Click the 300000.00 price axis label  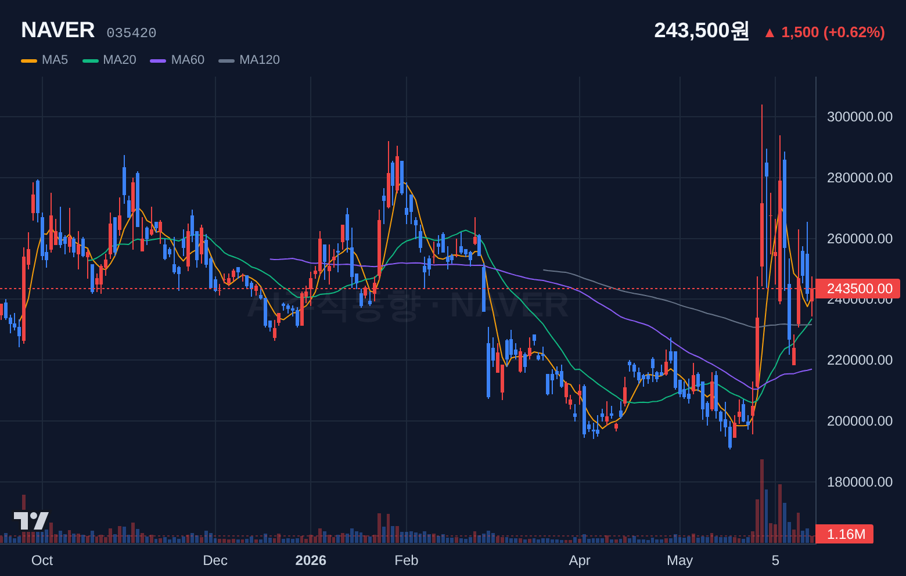tap(860, 117)
